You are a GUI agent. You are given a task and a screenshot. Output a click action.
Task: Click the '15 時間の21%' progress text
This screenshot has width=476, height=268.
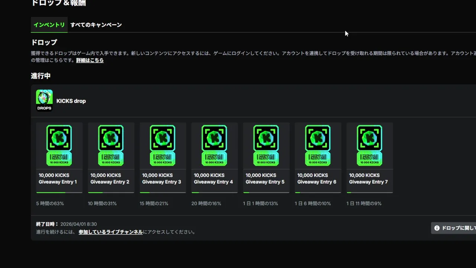[154, 204]
